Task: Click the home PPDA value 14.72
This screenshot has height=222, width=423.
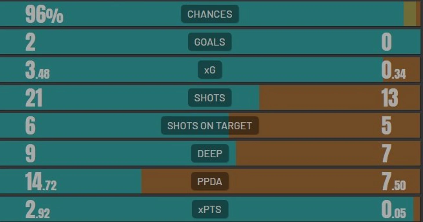Action: pyautogui.click(x=41, y=182)
